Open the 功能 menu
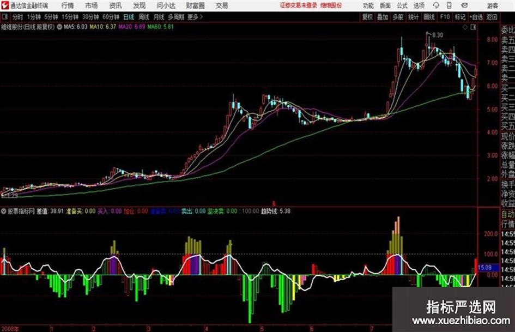The height and width of the screenshot is (332, 515). point(368,5)
